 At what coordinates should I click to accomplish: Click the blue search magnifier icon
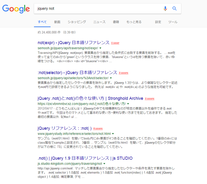pyautogui.click(x=175, y=9)
